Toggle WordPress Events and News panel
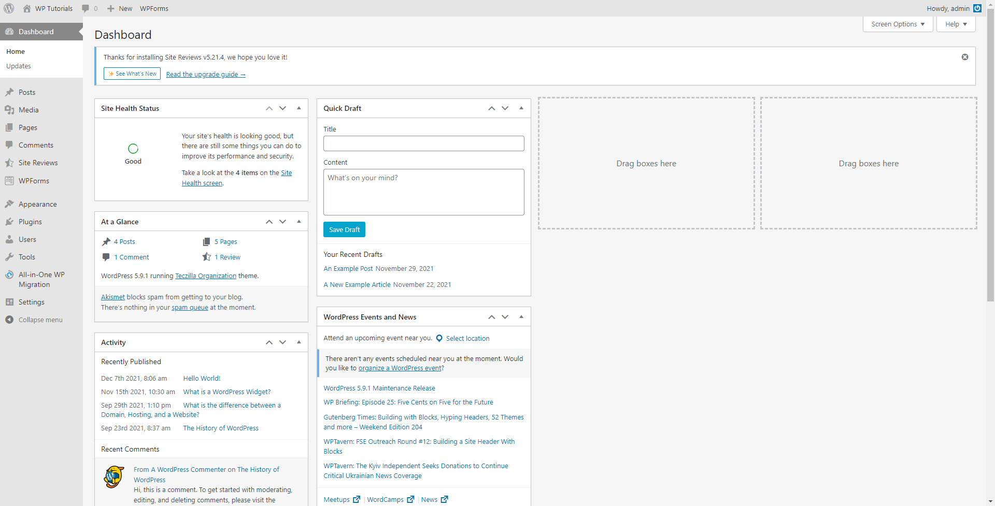The image size is (995, 506). (521, 317)
